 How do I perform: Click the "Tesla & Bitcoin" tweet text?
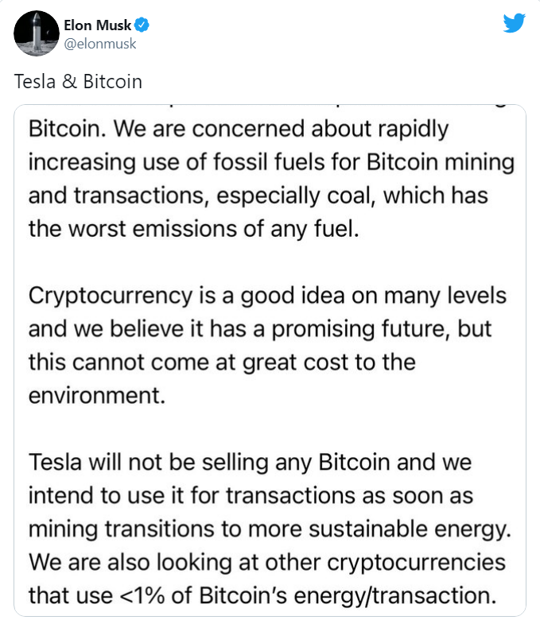tap(80, 82)
